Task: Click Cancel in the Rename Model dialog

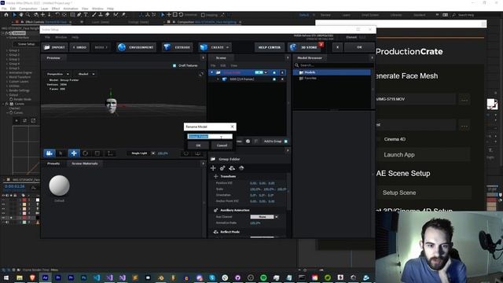Action: pyautogui.click(x=222, y=145)
